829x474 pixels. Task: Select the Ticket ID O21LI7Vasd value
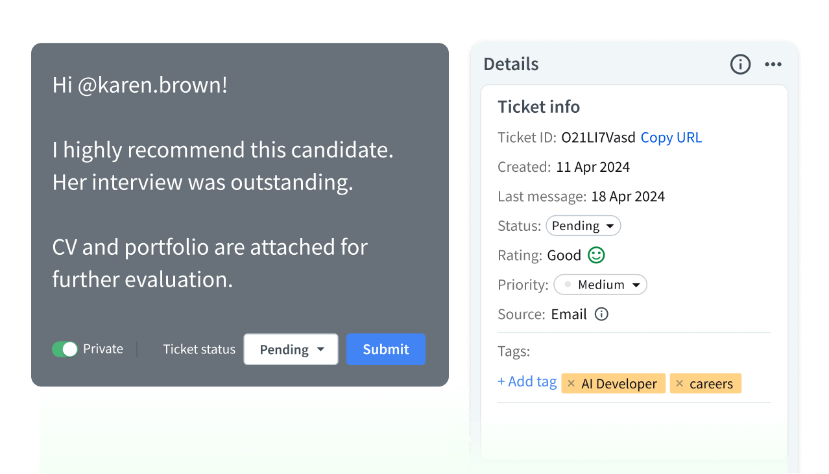pyautogui.click(x=598, y=137)
